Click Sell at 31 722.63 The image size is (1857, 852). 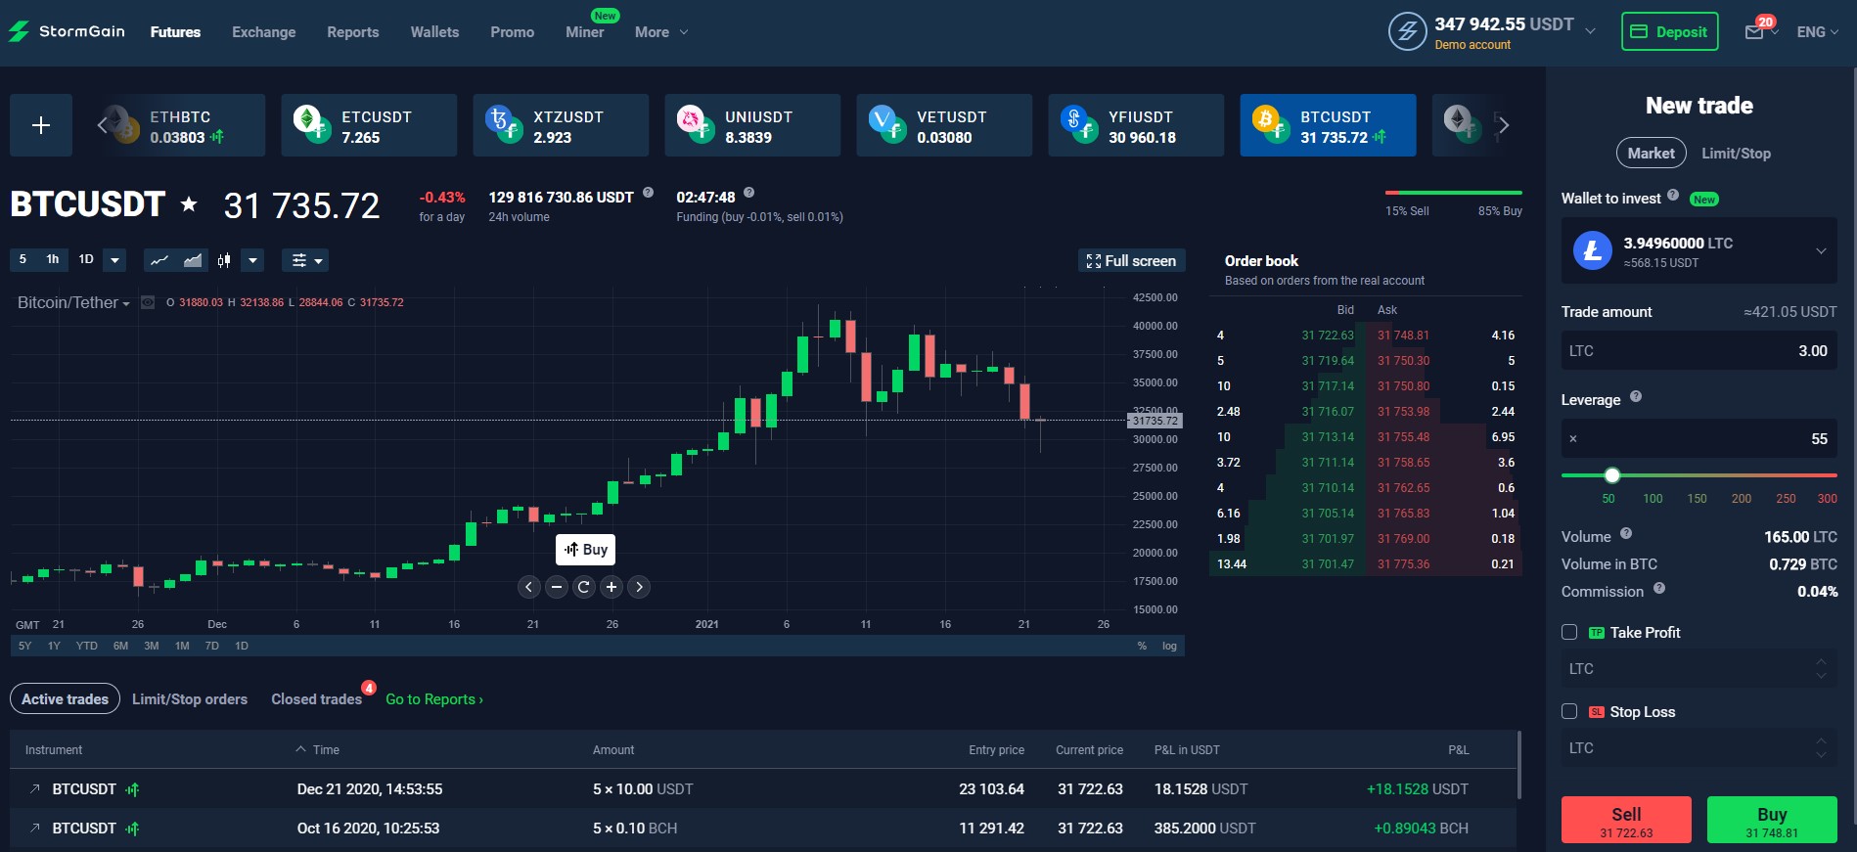(1626, 820)
